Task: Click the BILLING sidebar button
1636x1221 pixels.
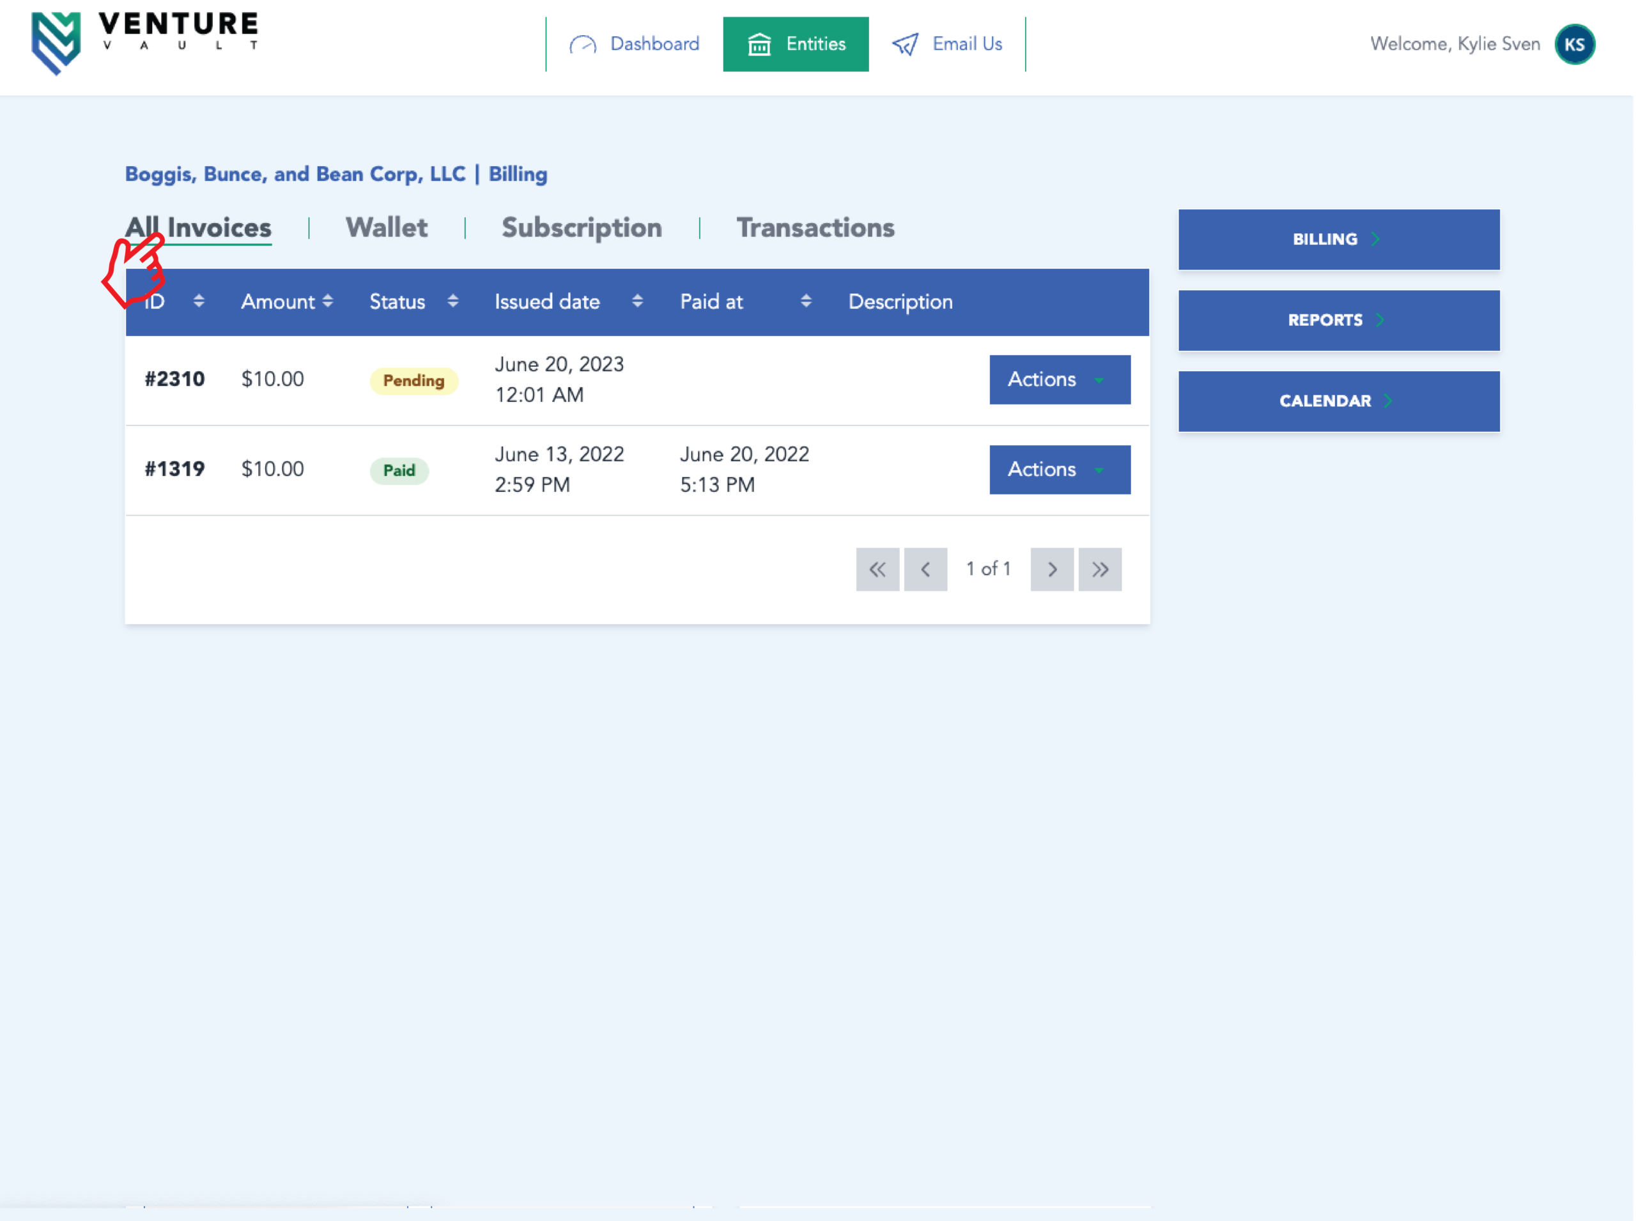Action: [1338, 240]
